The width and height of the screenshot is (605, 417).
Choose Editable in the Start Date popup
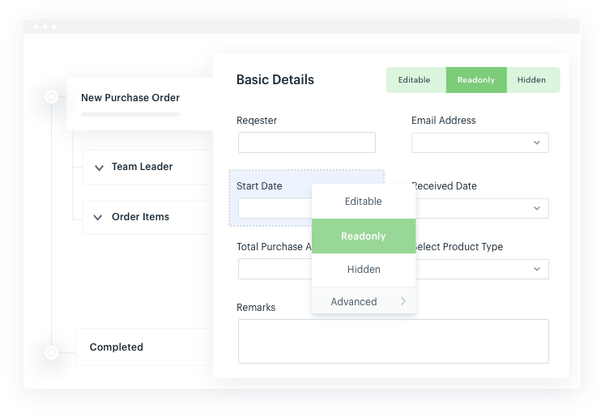pyautogui.click(x=364, y=202)
